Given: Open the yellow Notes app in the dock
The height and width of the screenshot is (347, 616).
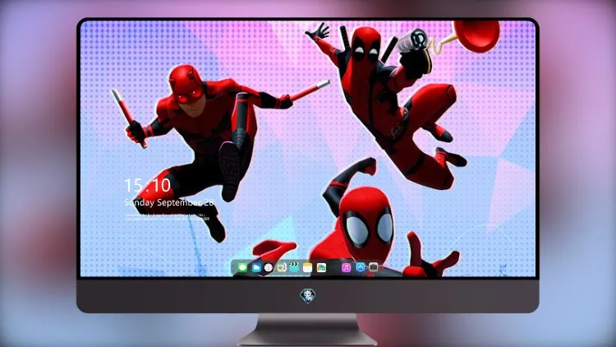Looking at the screenshot, I should point(308,267).
